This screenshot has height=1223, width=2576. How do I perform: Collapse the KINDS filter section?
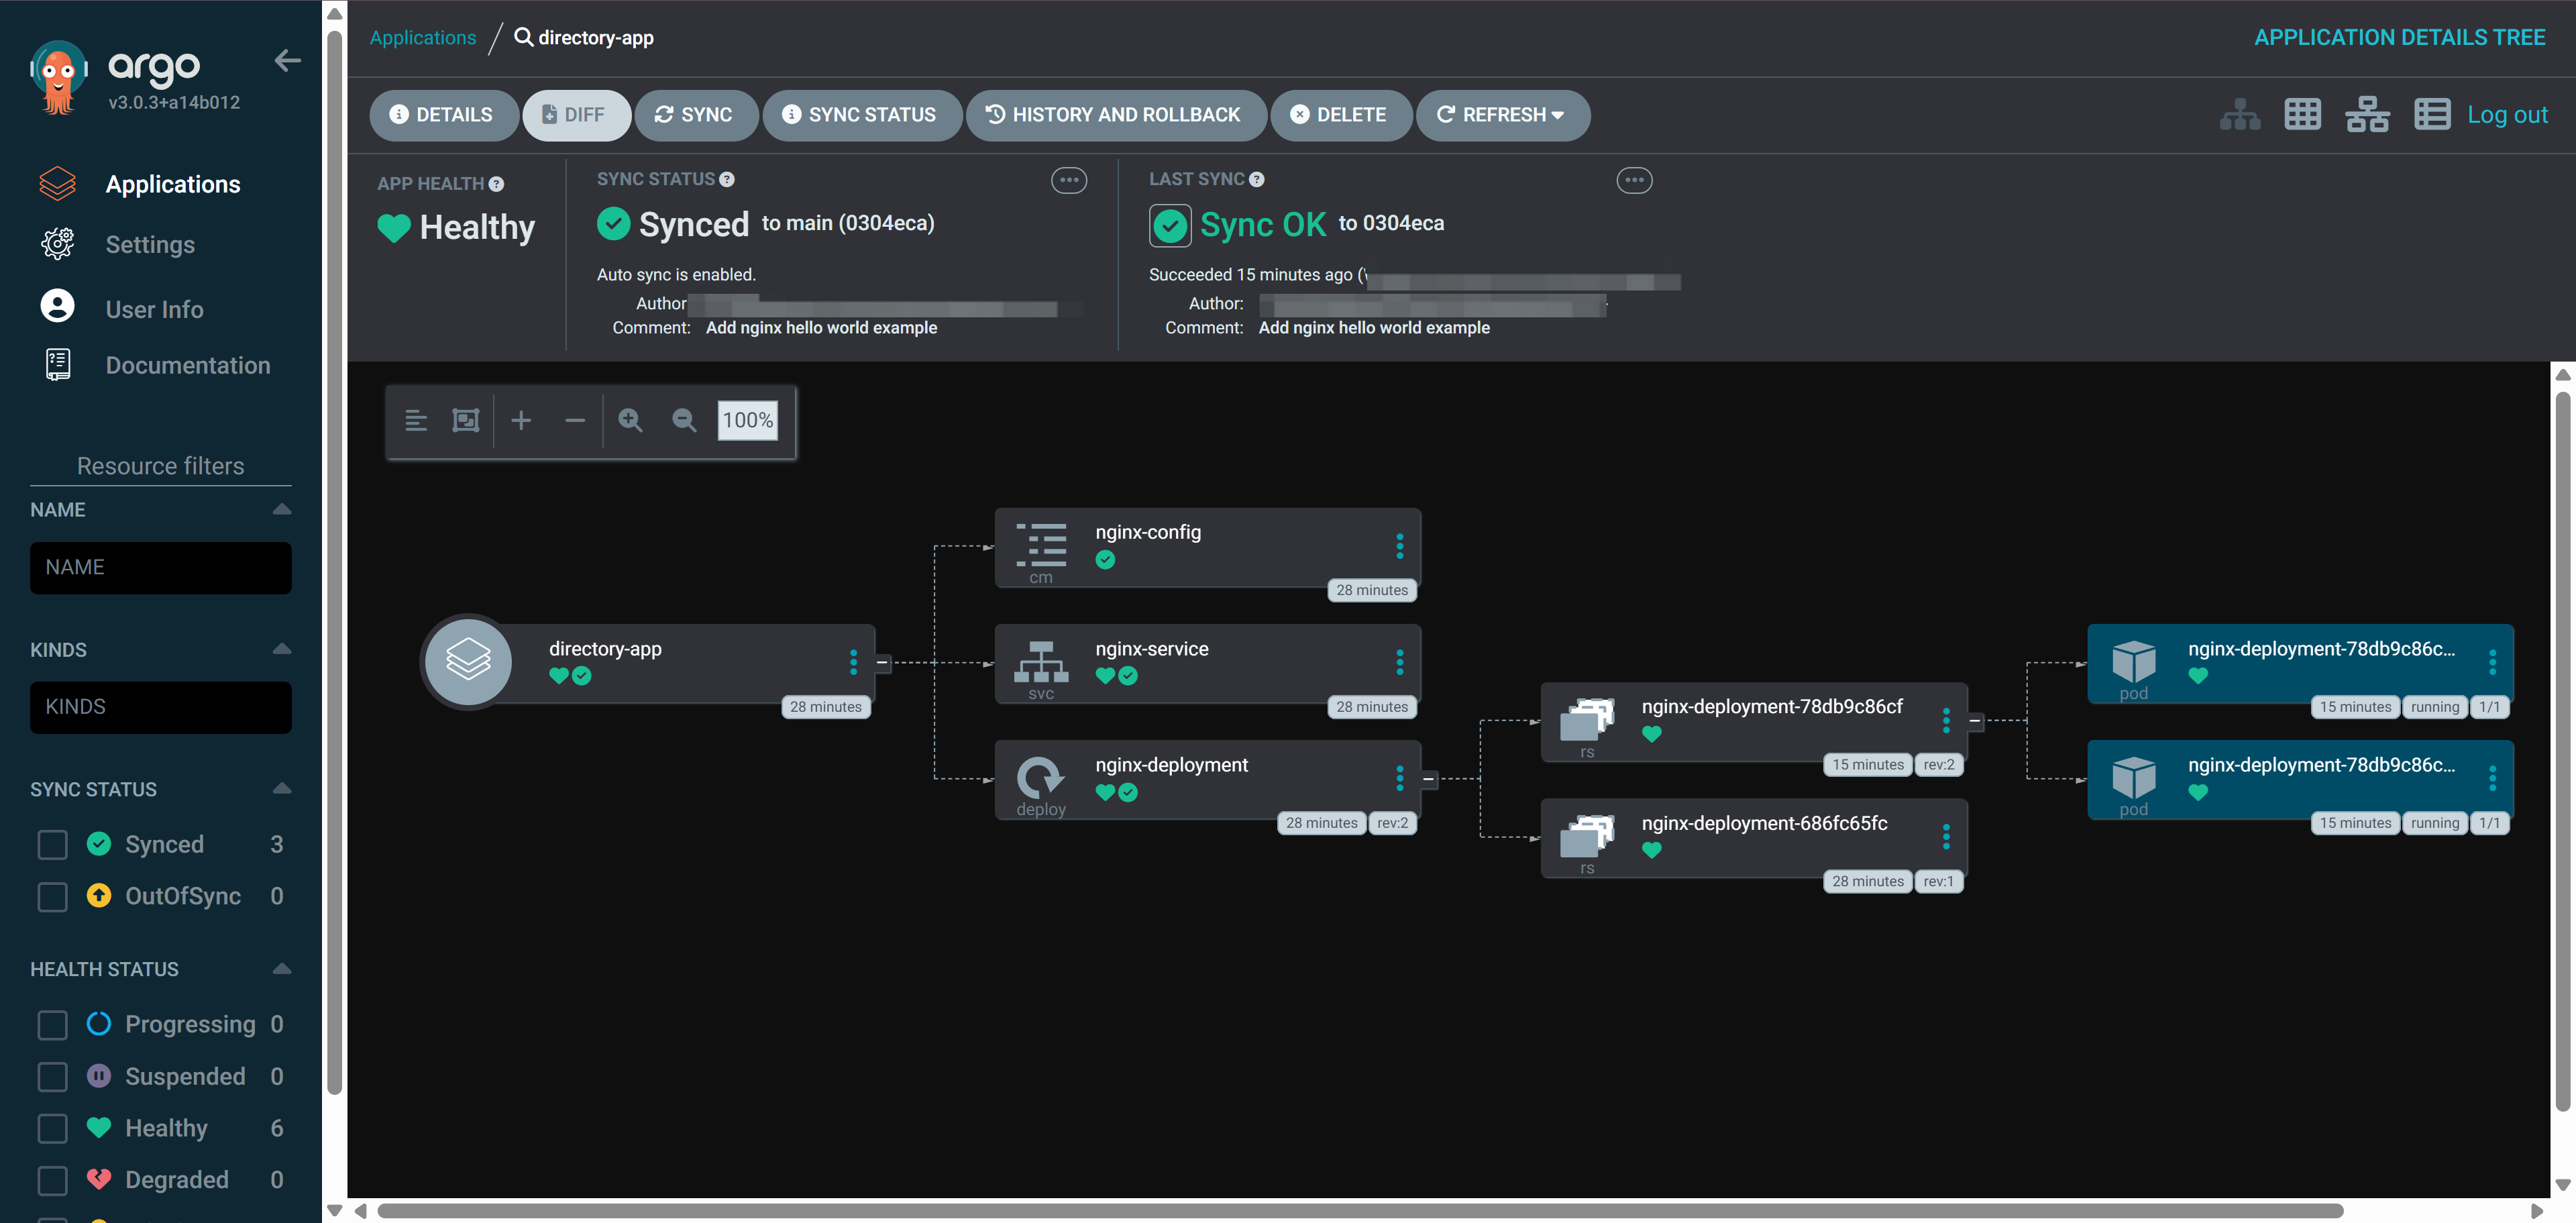click(x=282, y=649)
